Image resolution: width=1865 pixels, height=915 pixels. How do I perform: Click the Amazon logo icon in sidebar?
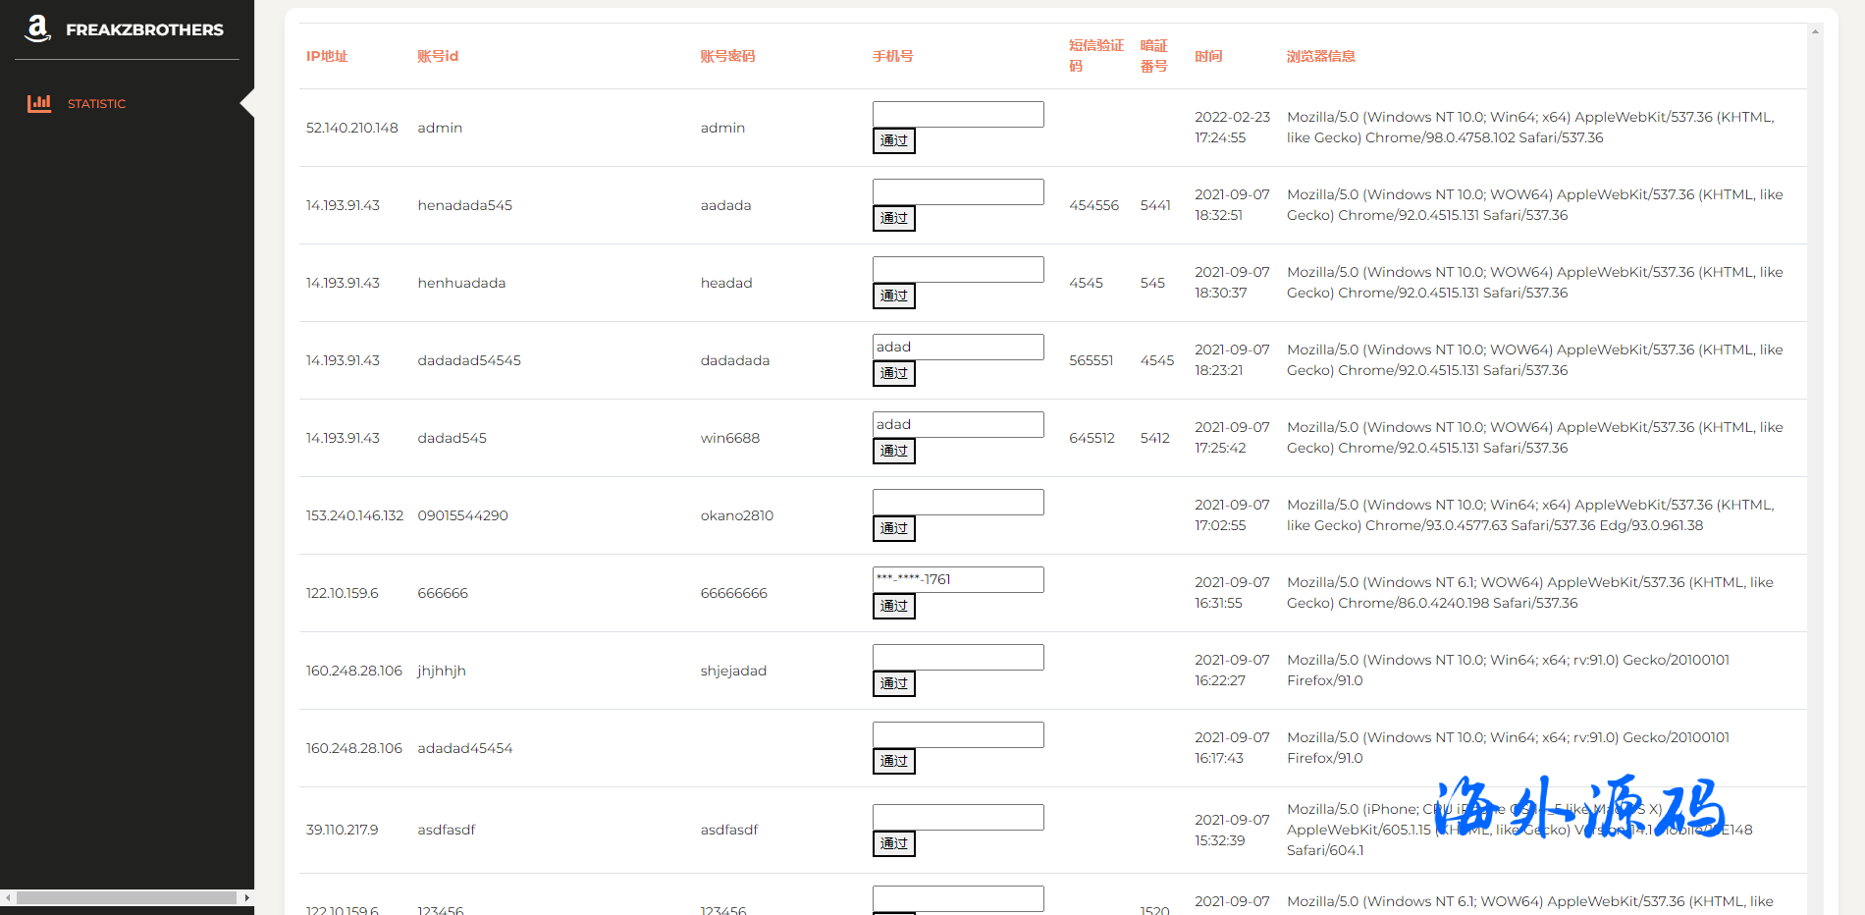(x=37, y=28)
